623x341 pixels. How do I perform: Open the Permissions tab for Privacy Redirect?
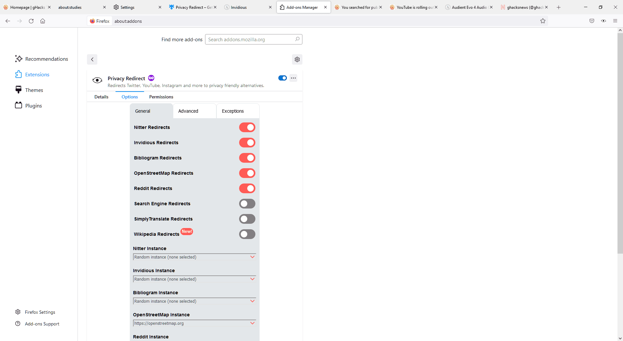coord(161,96)
